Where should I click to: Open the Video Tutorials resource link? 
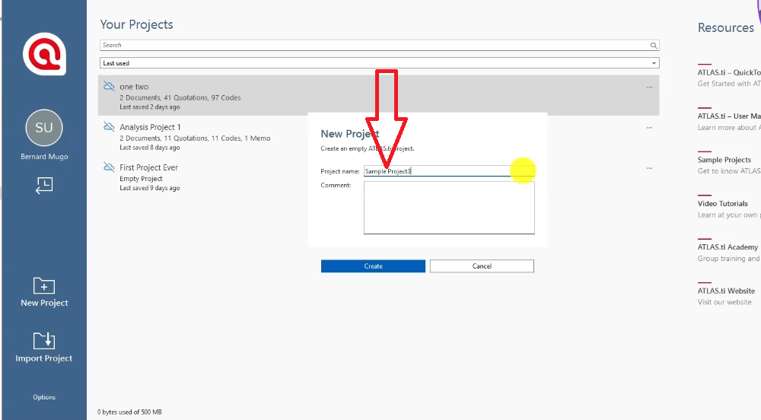coord(722,204)
